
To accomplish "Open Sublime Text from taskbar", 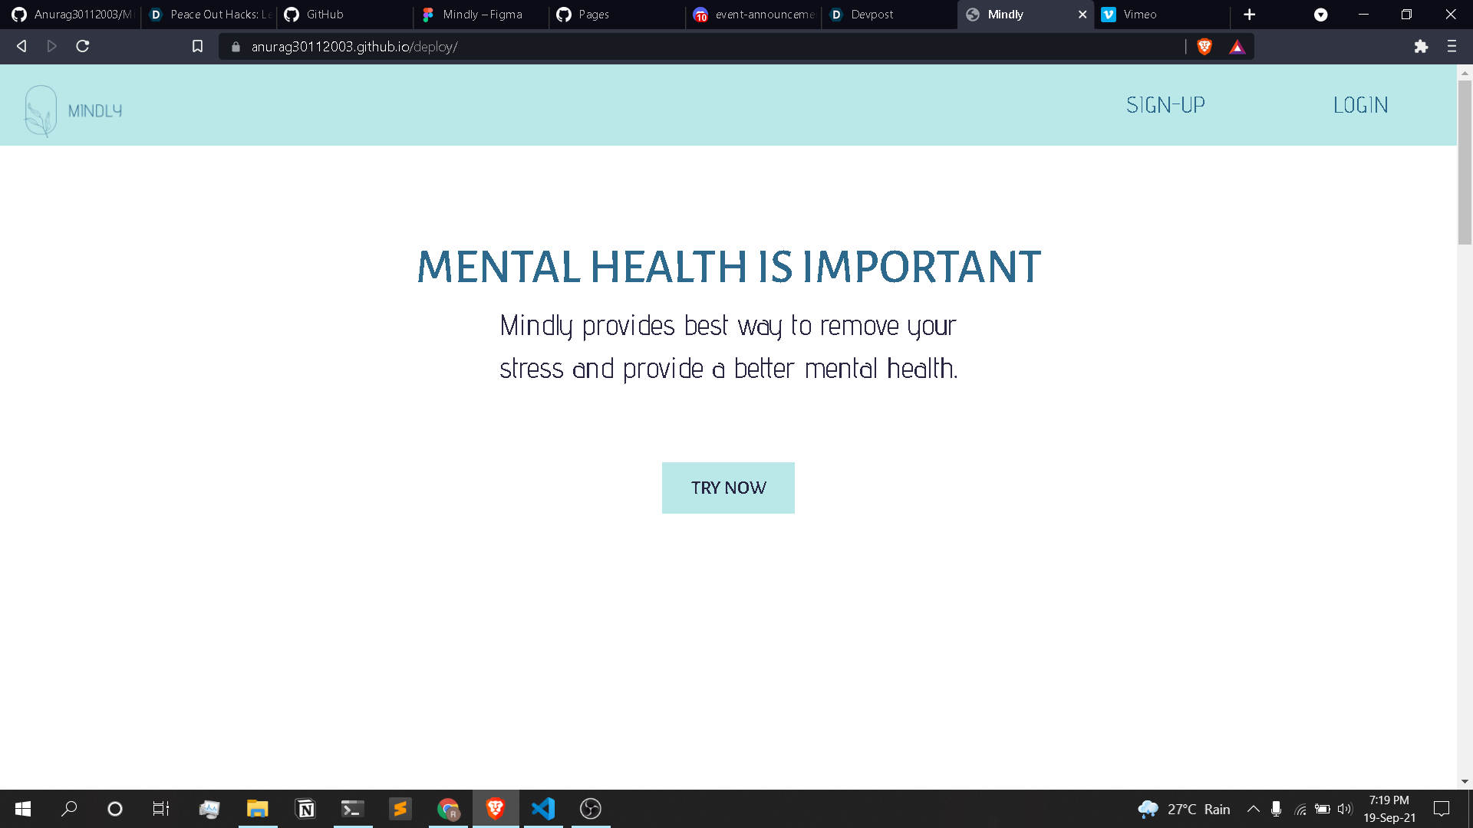I will (x=400, y=809).
